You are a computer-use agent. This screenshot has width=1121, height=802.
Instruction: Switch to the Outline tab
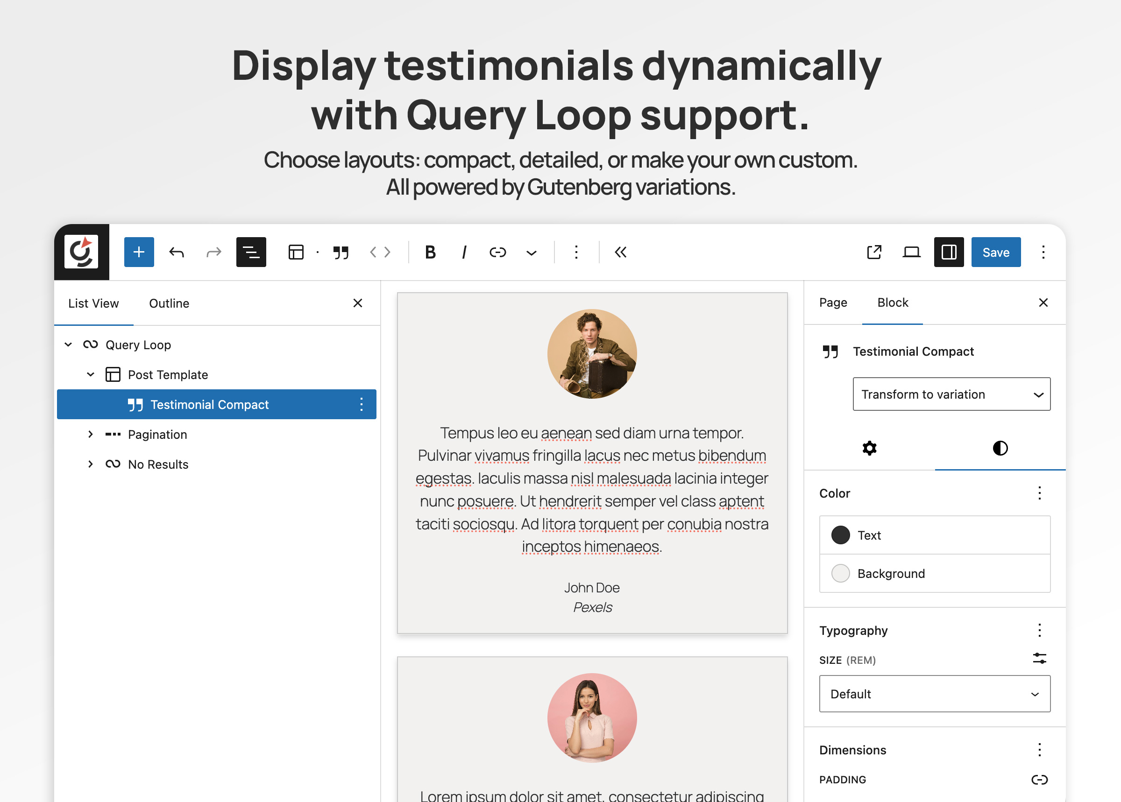click(169, 303)
